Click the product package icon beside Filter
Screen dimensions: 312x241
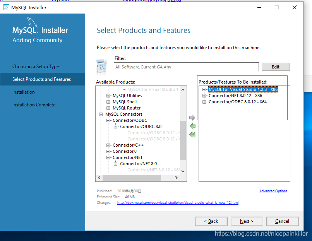101,66
